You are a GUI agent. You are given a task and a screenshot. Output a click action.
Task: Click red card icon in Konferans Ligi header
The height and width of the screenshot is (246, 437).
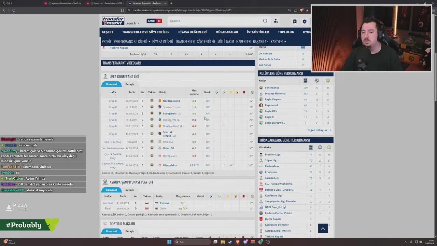(244, 92)
